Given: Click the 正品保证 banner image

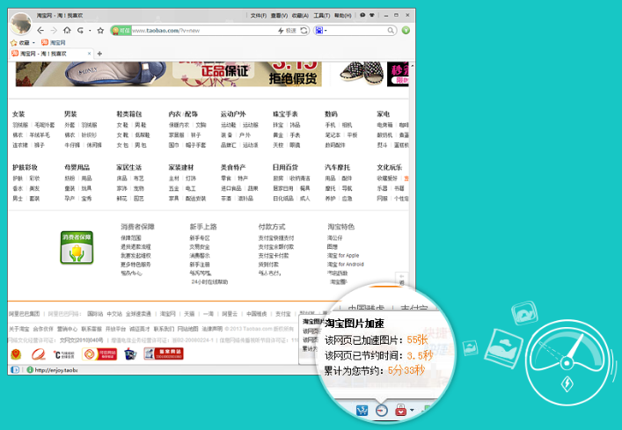Looking at the screenshot, I should [x=169, y=74].
